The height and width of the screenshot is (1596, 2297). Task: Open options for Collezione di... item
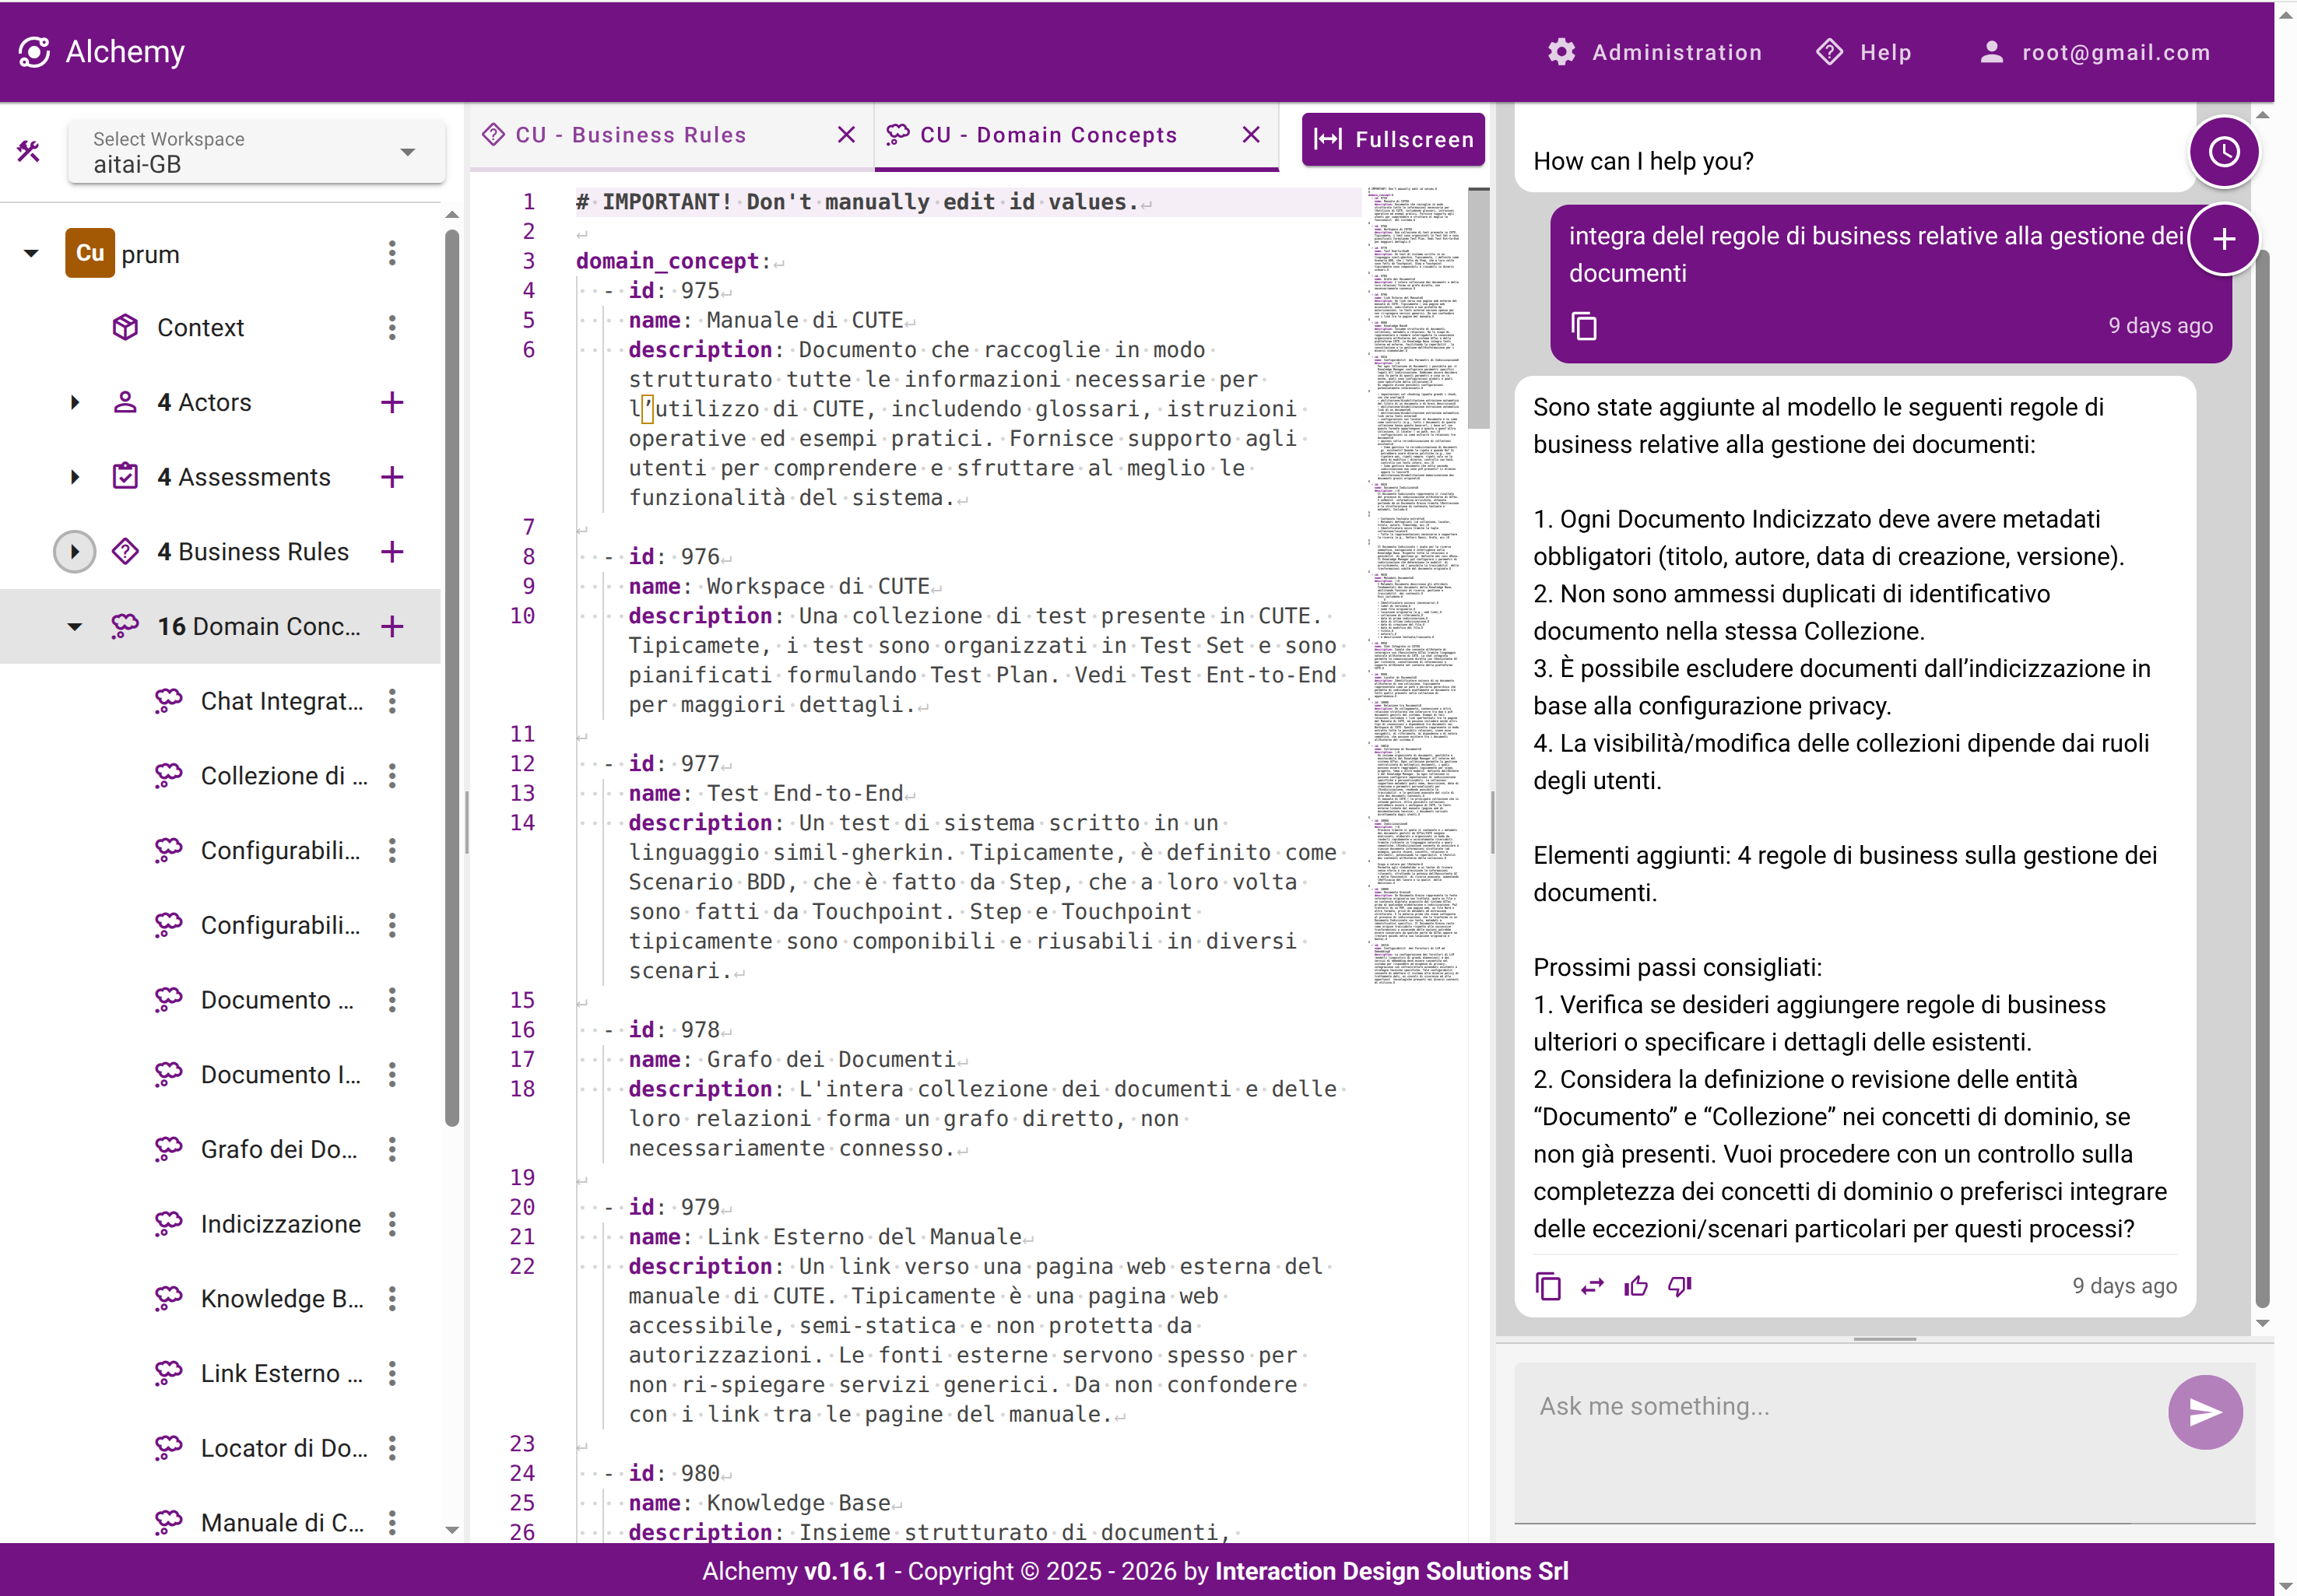(392, 776)
